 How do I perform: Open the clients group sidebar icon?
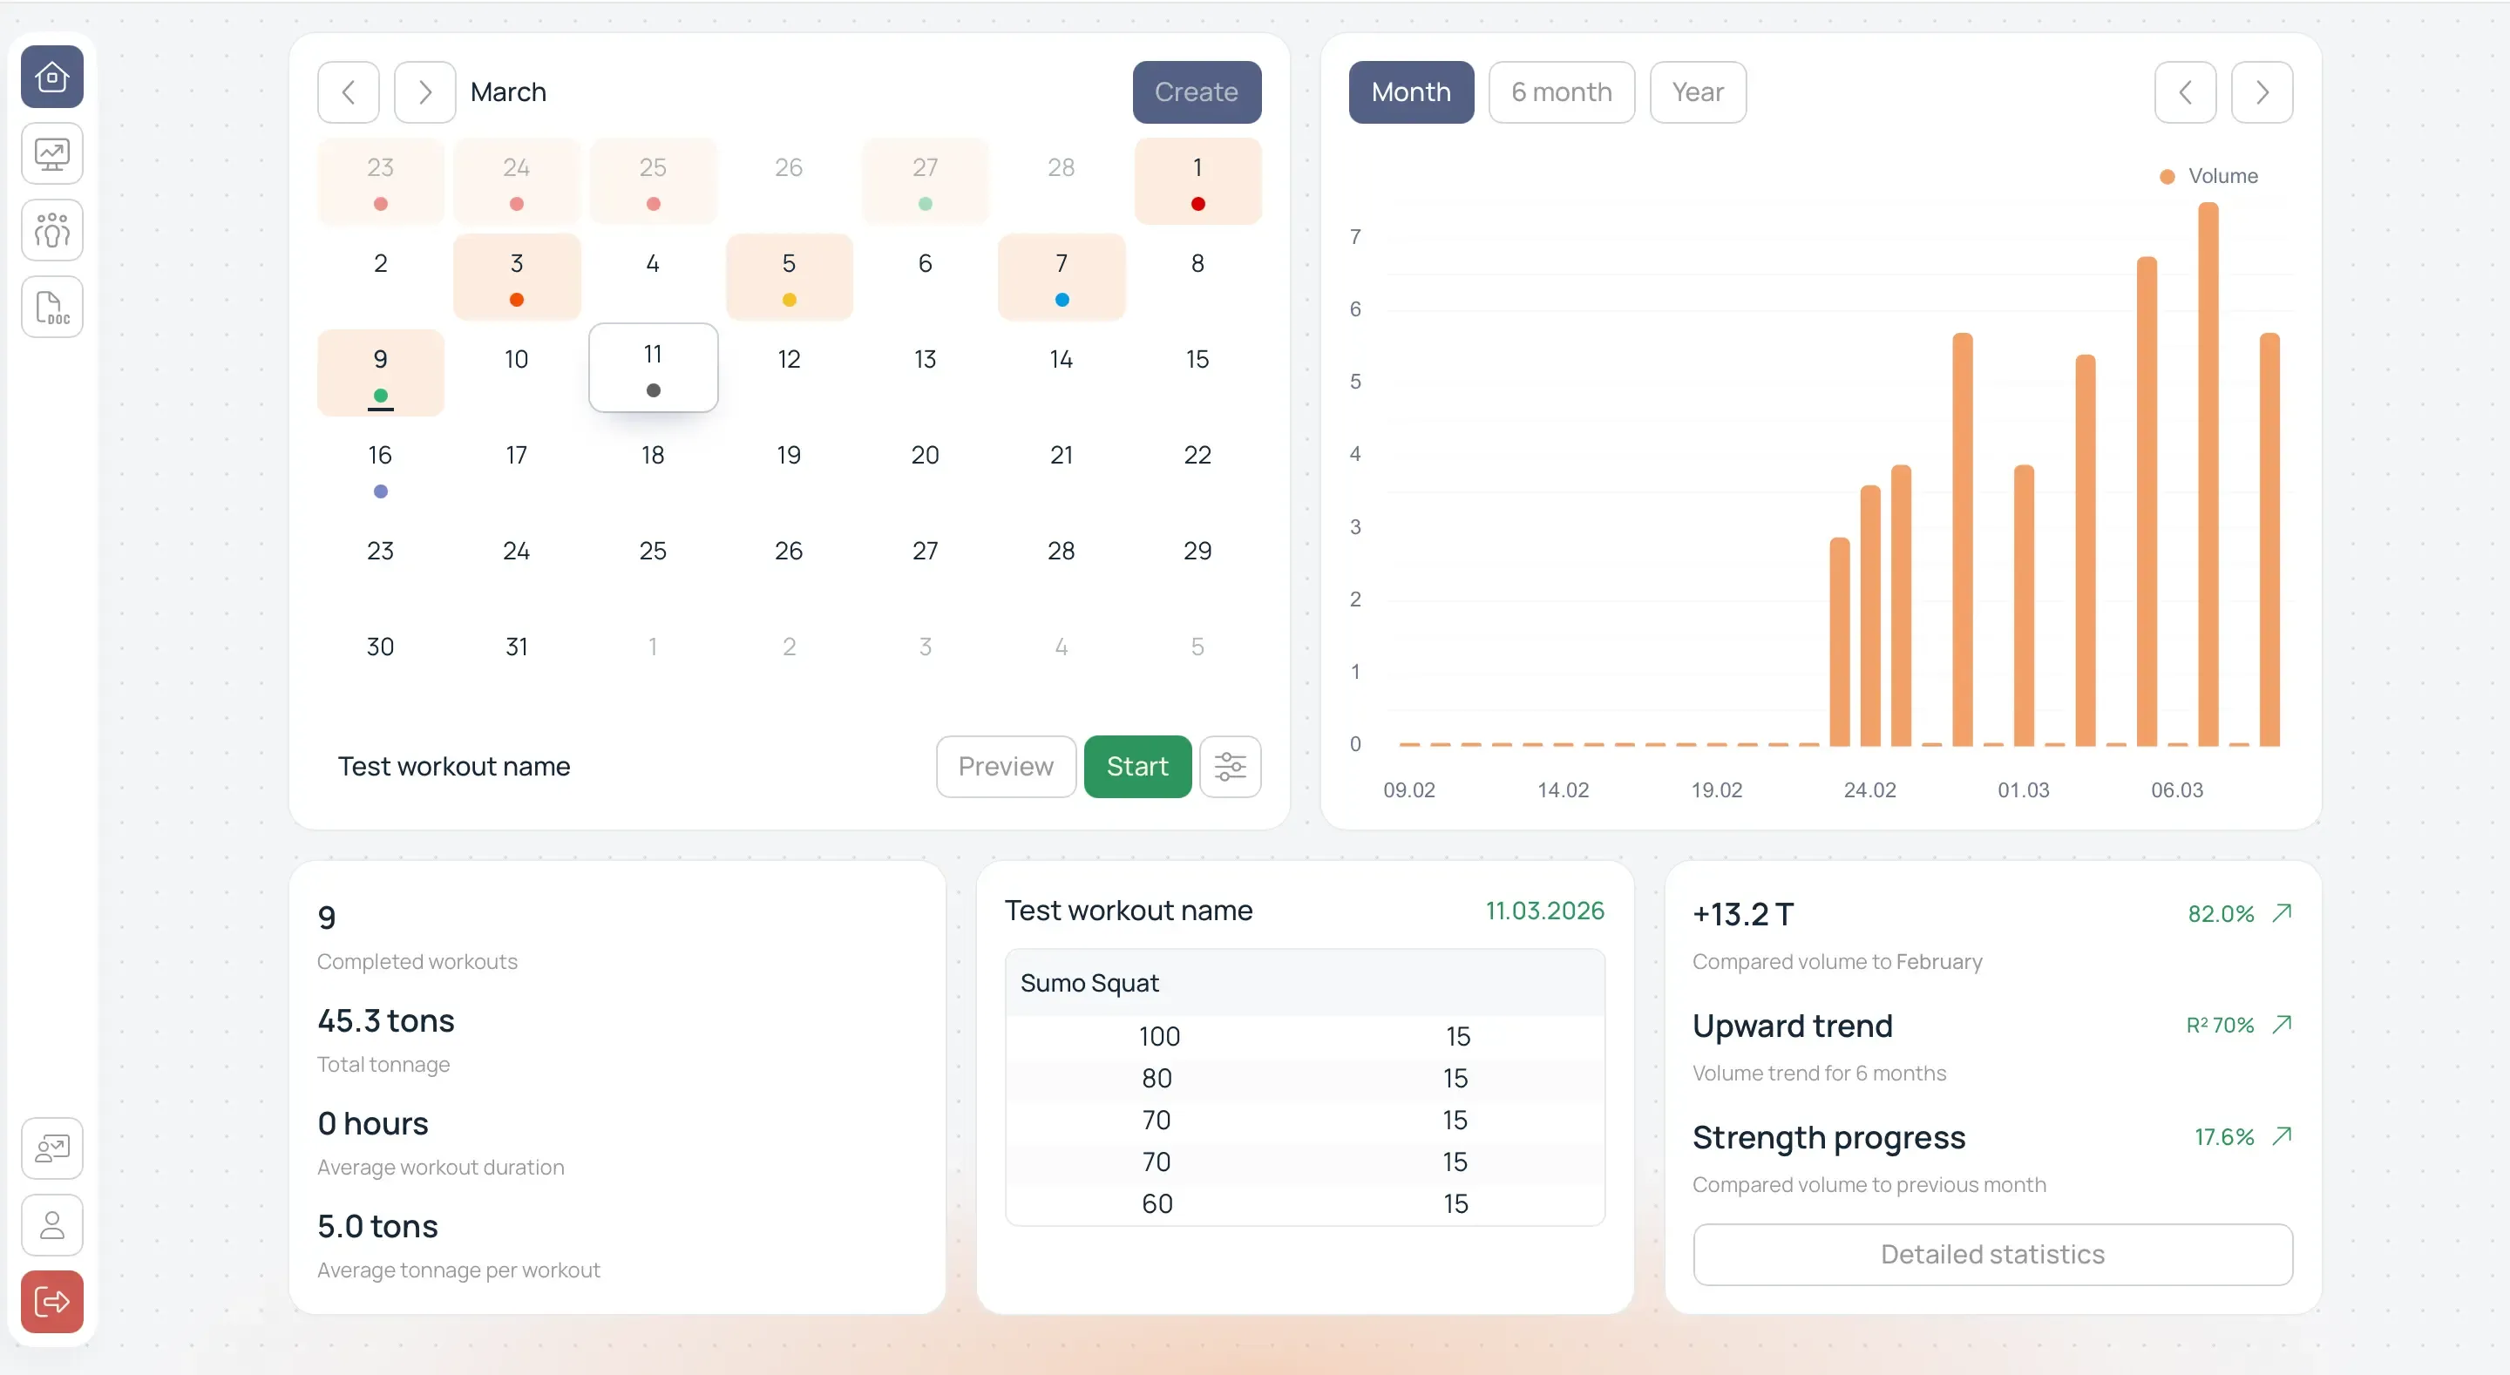pyautogui.click(x=51, y=230)
